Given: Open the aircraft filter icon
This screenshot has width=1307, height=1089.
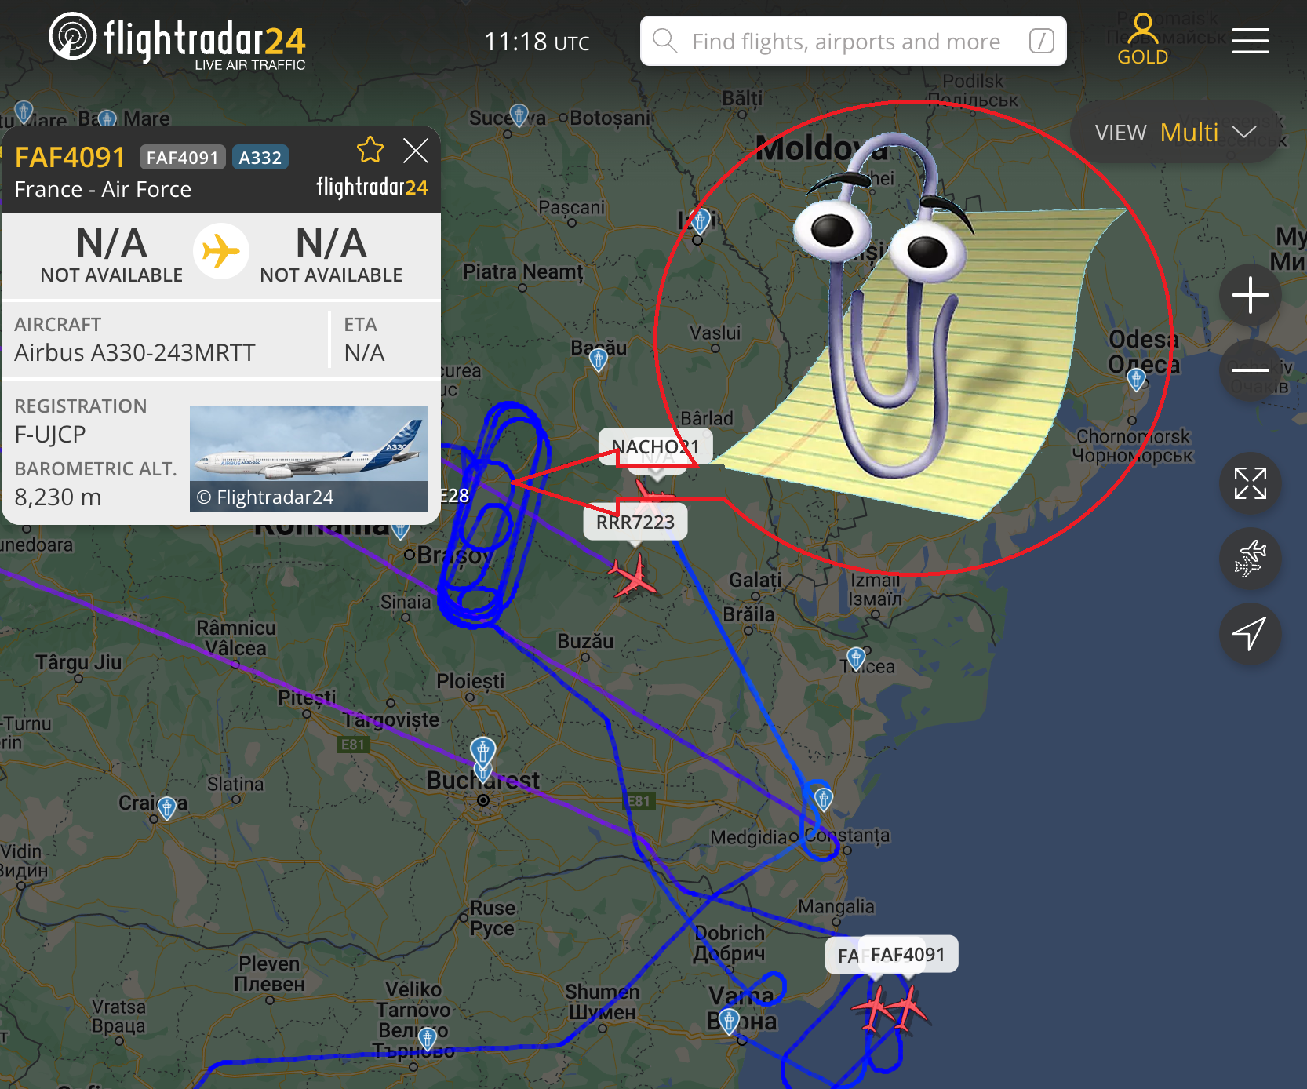Looking at the screenshot, I should click(x=1250, y=559).
